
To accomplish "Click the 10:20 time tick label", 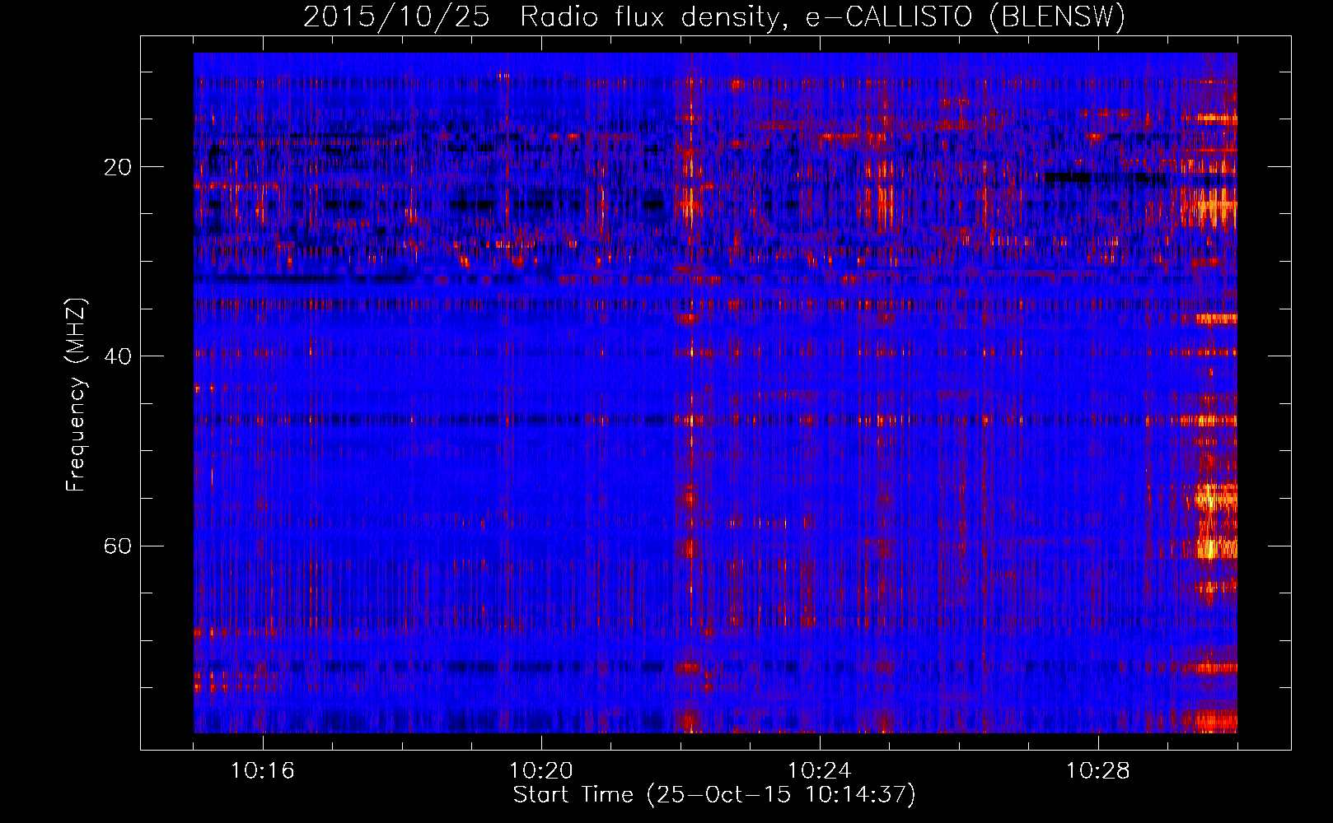I will (541, 770).
